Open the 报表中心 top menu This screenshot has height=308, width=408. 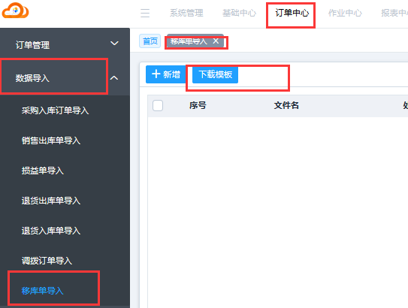coord(394,13)
